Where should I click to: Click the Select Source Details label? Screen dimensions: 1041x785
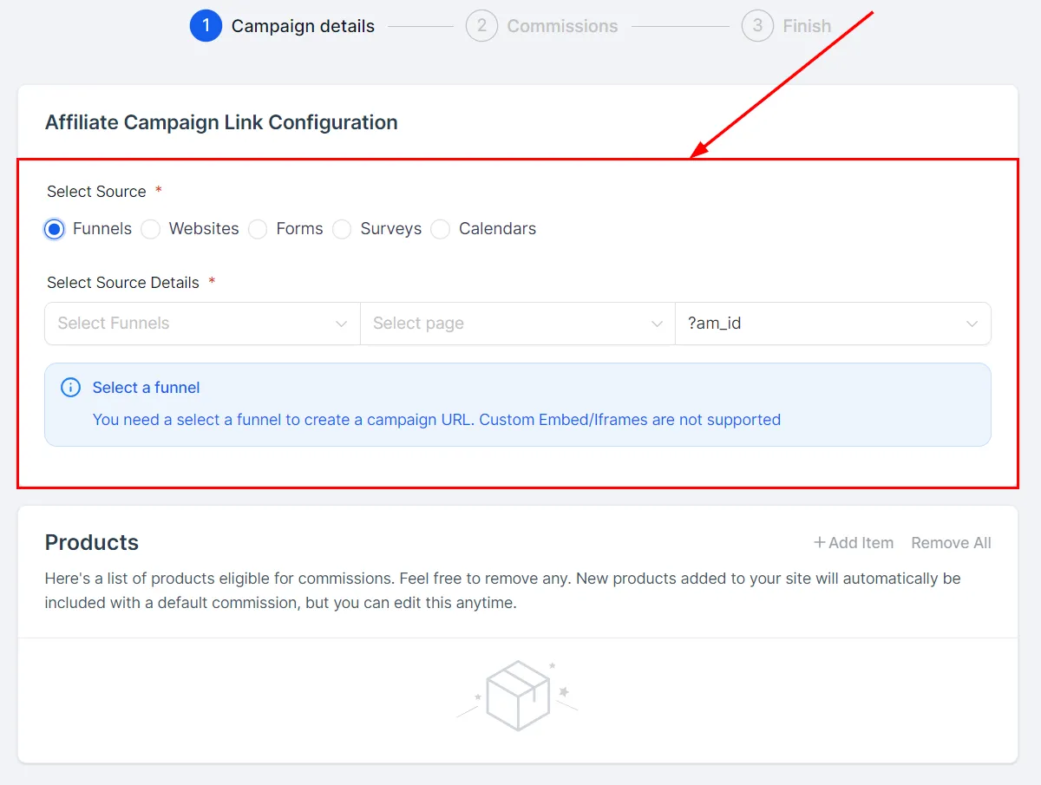point(123,283)
